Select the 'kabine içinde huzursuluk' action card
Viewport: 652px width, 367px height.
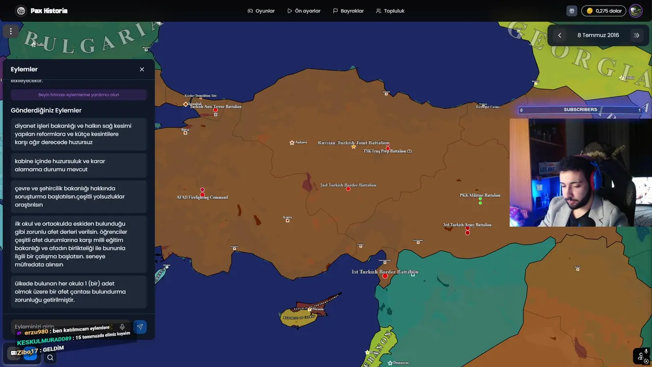tap(78, 165)
